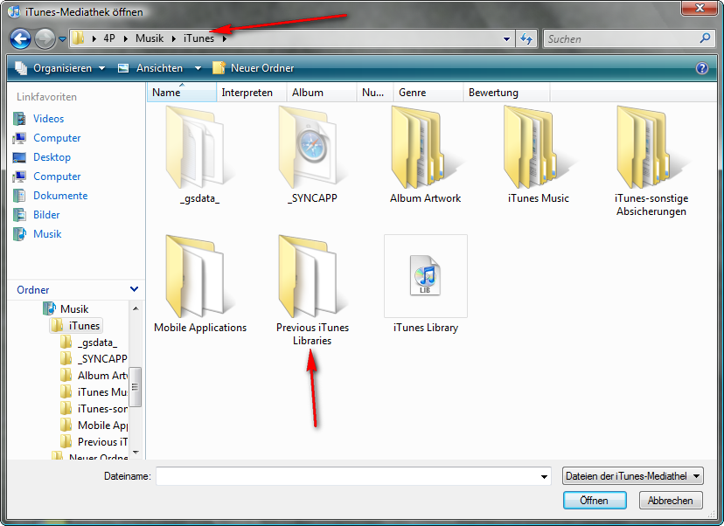Screen dimensions: 724x526
Task: Open the file type filter dropdown
Action: click(x=632, y=475)
